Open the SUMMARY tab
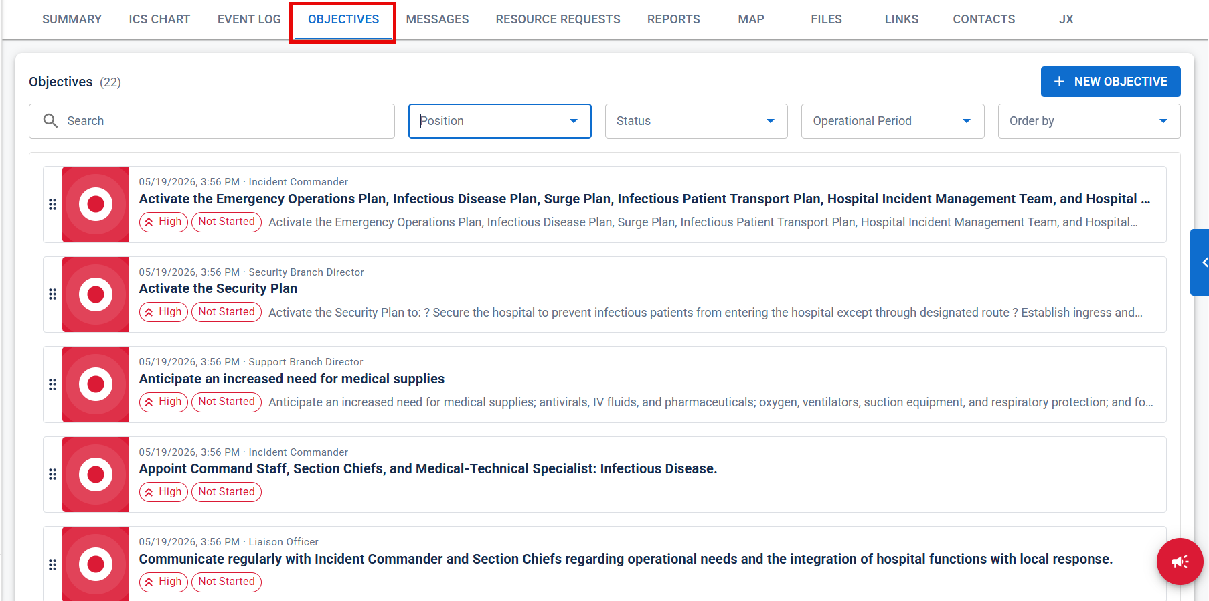The image size is (1209, 601). 72,19
